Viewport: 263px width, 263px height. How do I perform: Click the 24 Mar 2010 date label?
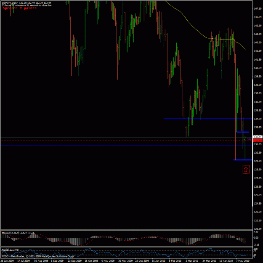pos(209,261)
